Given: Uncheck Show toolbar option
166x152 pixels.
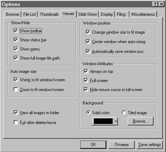Looking at the screenshot, I should pos(16,31).
